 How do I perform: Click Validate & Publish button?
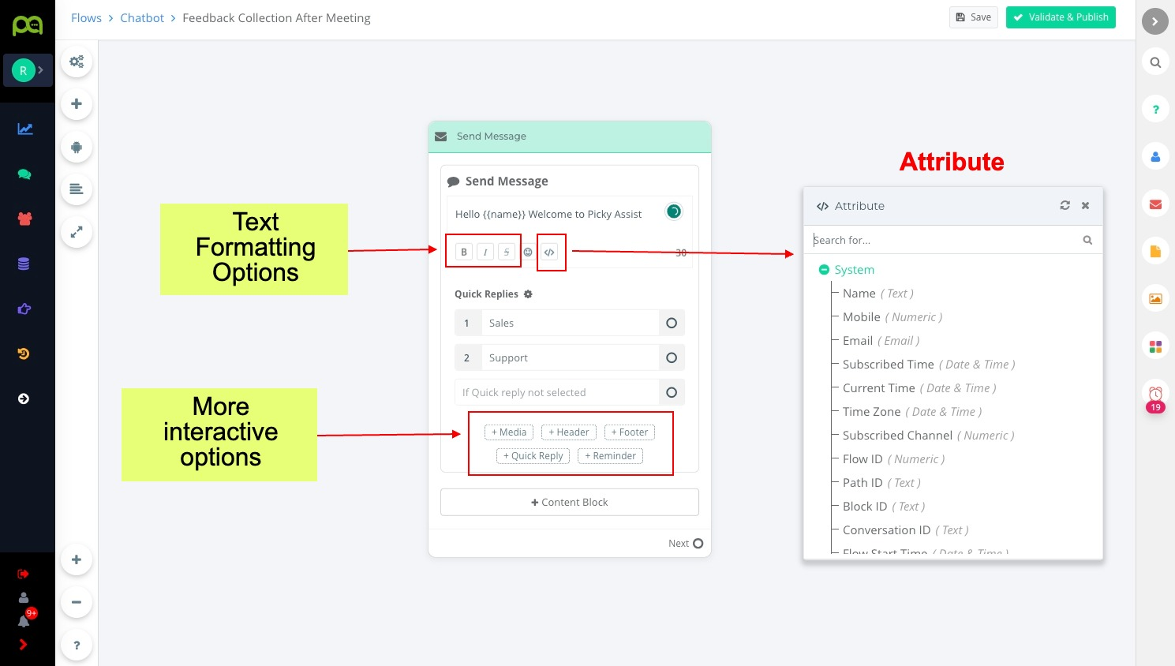click(1060, 17)
